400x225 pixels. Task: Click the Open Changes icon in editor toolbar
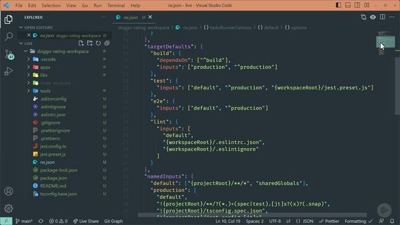pos(364,17)
